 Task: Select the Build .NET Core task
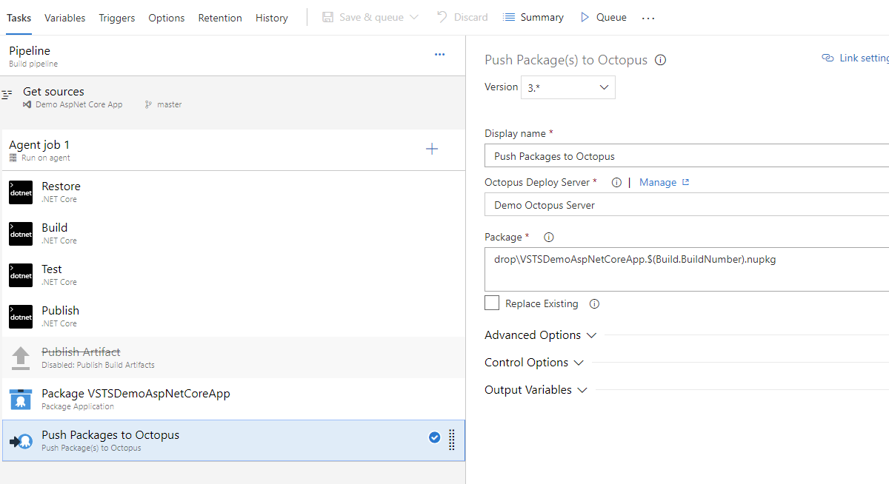pyautogui.click(x=54, y=233)
